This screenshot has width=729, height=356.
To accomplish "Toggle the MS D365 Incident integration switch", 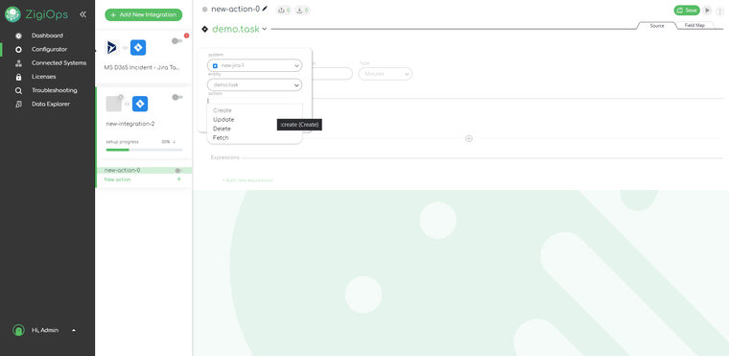I will pos(177,41).
